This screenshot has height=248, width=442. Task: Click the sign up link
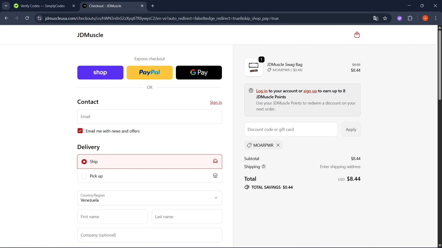[310, 91]
